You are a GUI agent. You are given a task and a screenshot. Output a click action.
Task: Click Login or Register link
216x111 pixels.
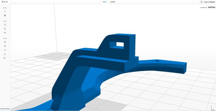click(210, 2)
